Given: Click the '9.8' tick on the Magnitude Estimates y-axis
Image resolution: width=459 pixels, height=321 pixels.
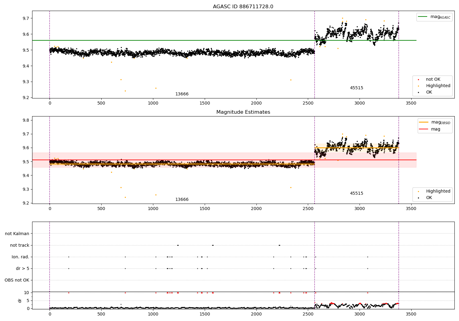Looking at the screenshot, I should (x=26, y=120).
